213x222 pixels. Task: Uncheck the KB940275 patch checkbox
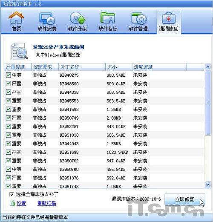click(9, 75)
